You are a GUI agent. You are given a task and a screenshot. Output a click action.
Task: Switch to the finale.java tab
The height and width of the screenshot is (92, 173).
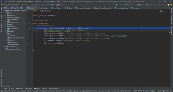[x=136, y=8]
